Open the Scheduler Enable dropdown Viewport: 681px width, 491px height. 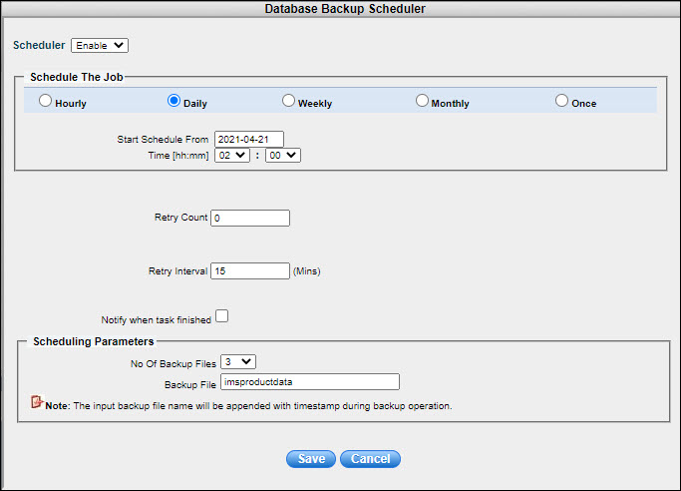click(100, 45)
